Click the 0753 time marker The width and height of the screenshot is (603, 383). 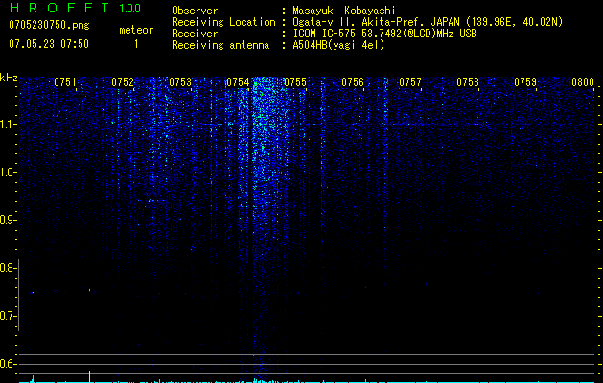point(180,82)
